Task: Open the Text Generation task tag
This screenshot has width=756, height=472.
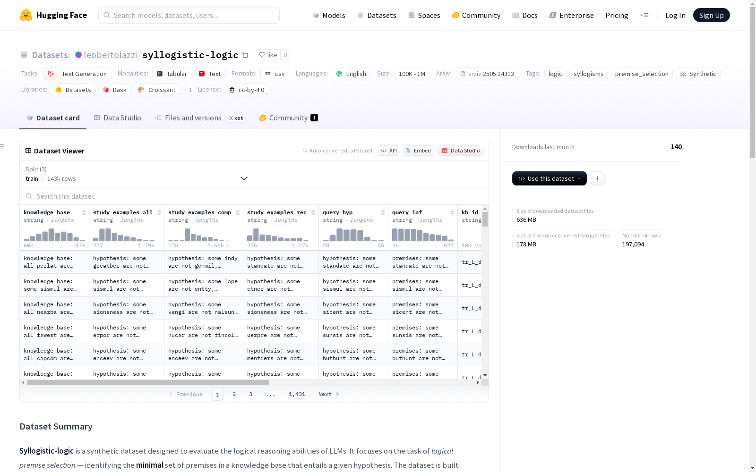Action: [77, 74]
